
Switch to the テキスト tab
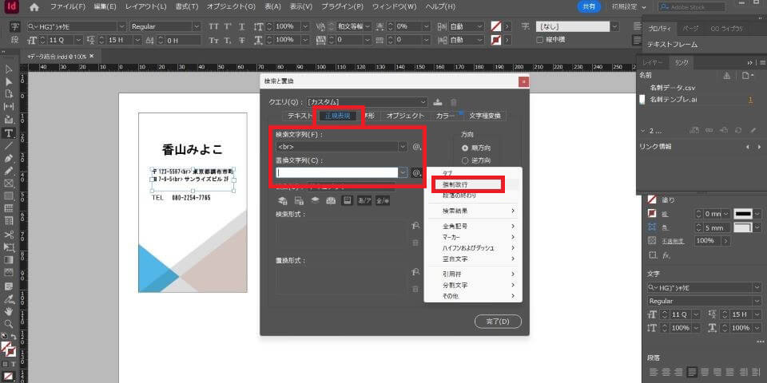pyautogui.click(x=300, y=116)
